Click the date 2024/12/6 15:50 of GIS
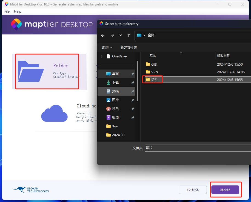The width and height of the screenshot is (251, 202). coord(230,64)
